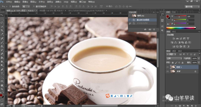Select the Rectangular Marquee tool
Screen dimensions: 201x107
tap(2, 19)
